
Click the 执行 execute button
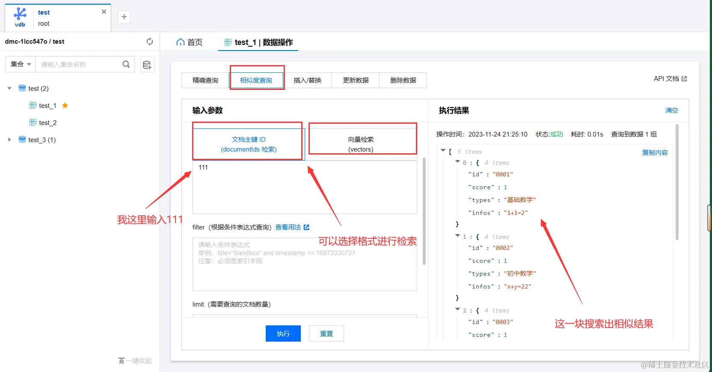tap(283, 333)
